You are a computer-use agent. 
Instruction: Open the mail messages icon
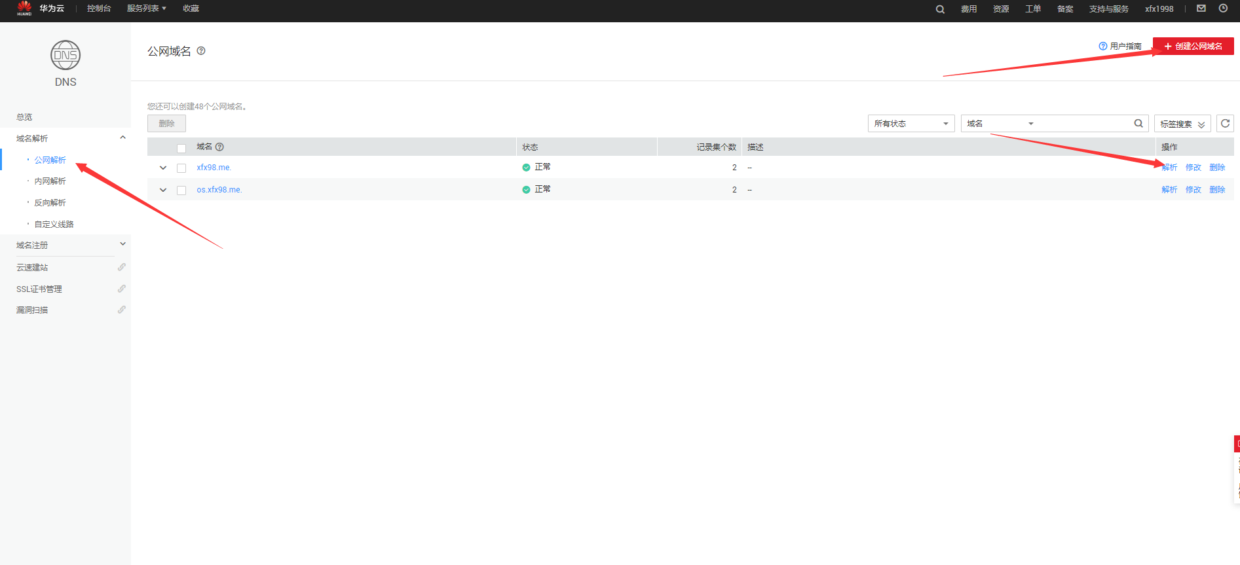(x=1201, y=9)
